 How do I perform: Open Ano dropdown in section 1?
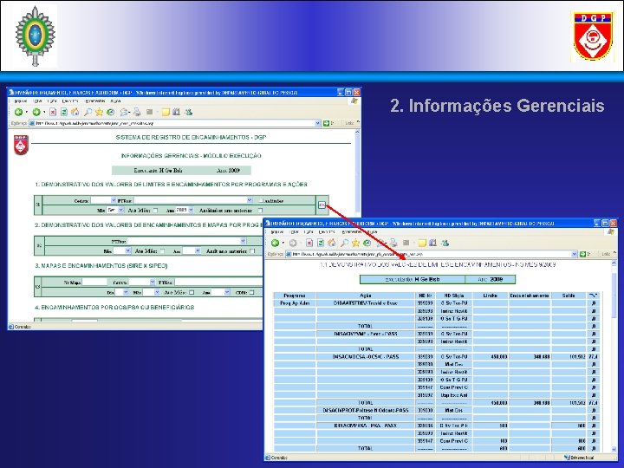tap(191, 210)
